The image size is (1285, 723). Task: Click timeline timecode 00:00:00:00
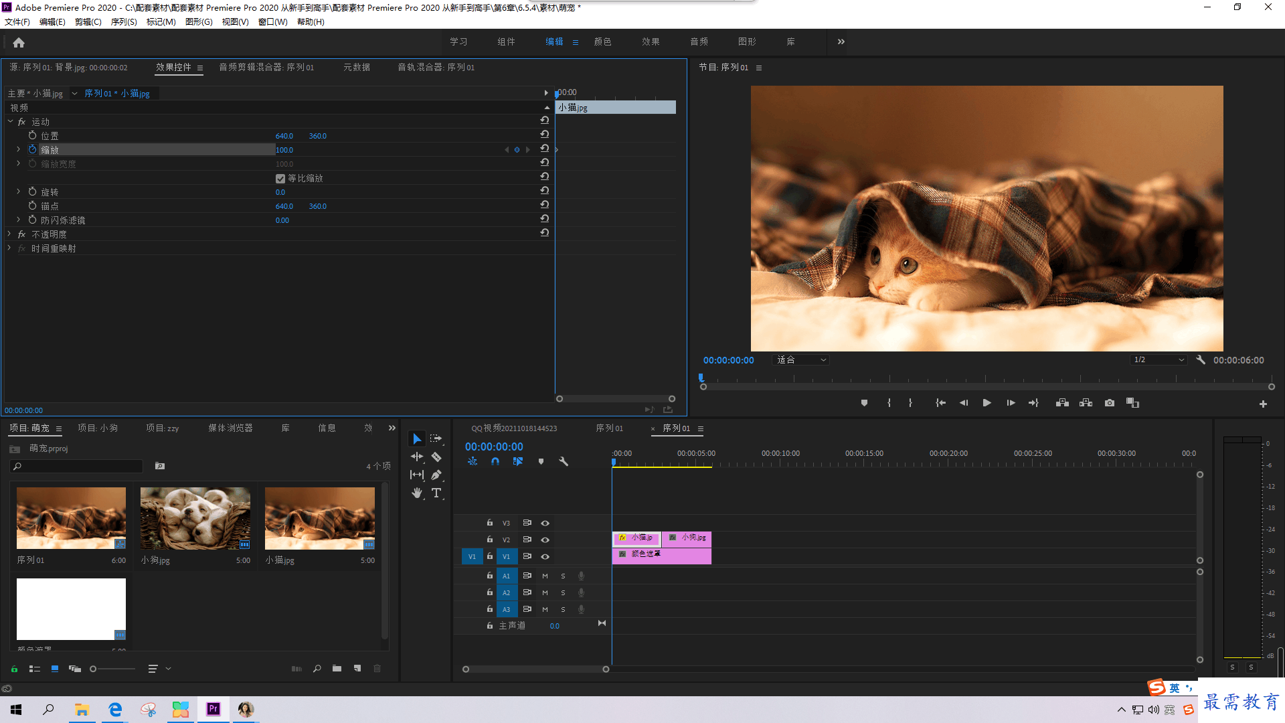click(494, 447)
